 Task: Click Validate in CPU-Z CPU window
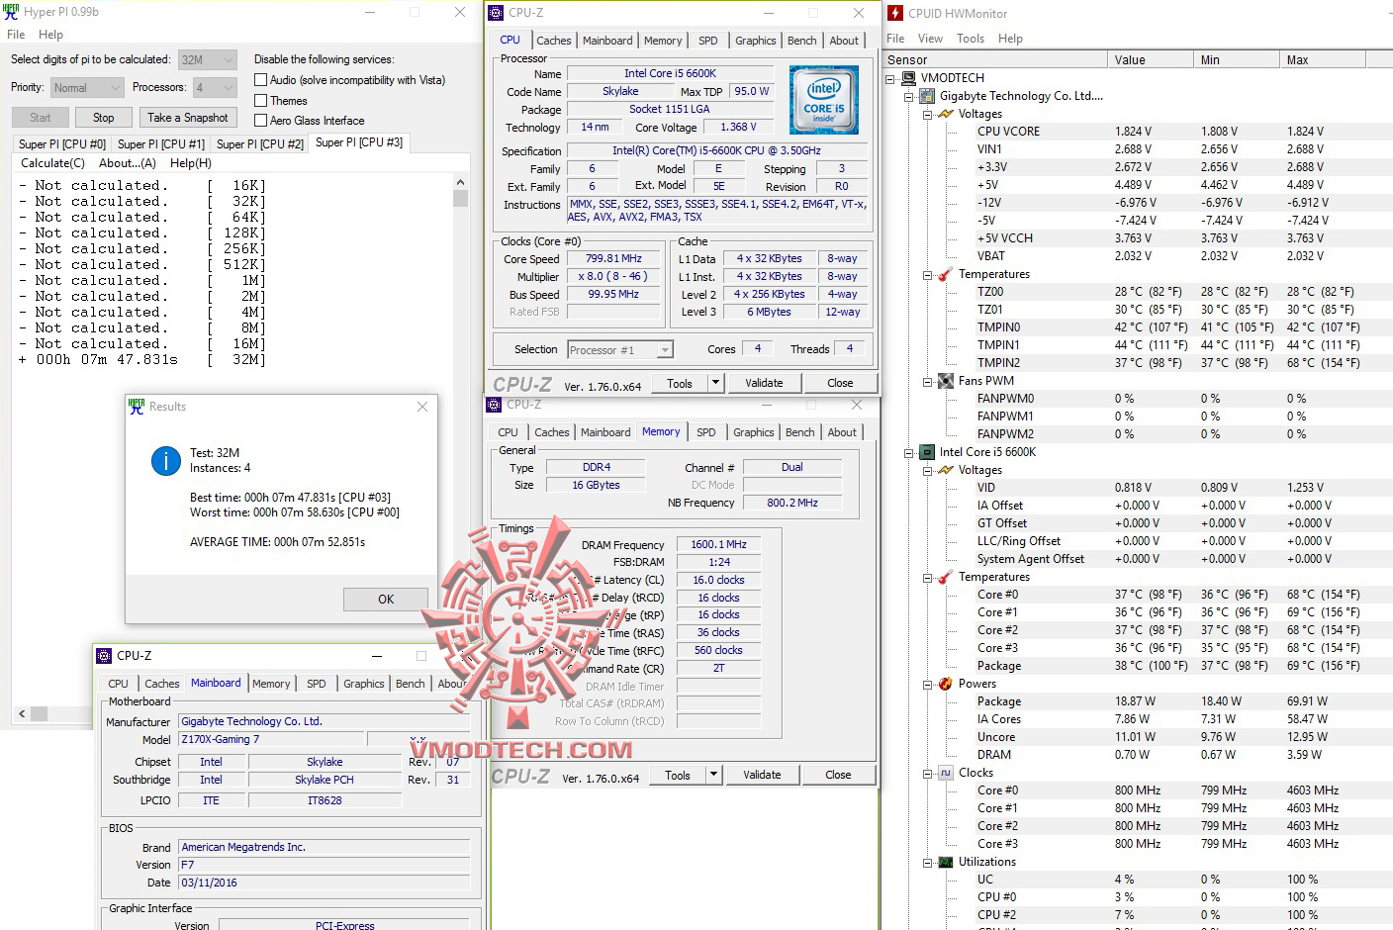click(x=764, y=383)
